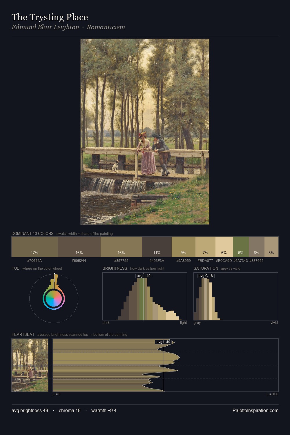Click 'avg L 49' tag in heartbeat chart

coord(163,342)
